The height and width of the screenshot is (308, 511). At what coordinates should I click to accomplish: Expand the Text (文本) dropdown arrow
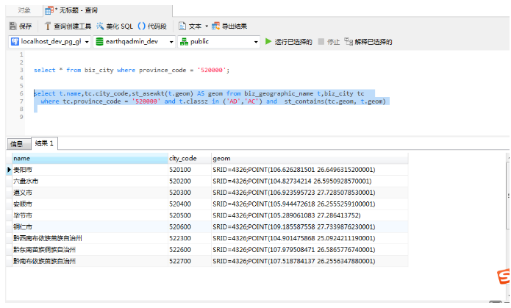pyautogui.click(x=207, y=26)
